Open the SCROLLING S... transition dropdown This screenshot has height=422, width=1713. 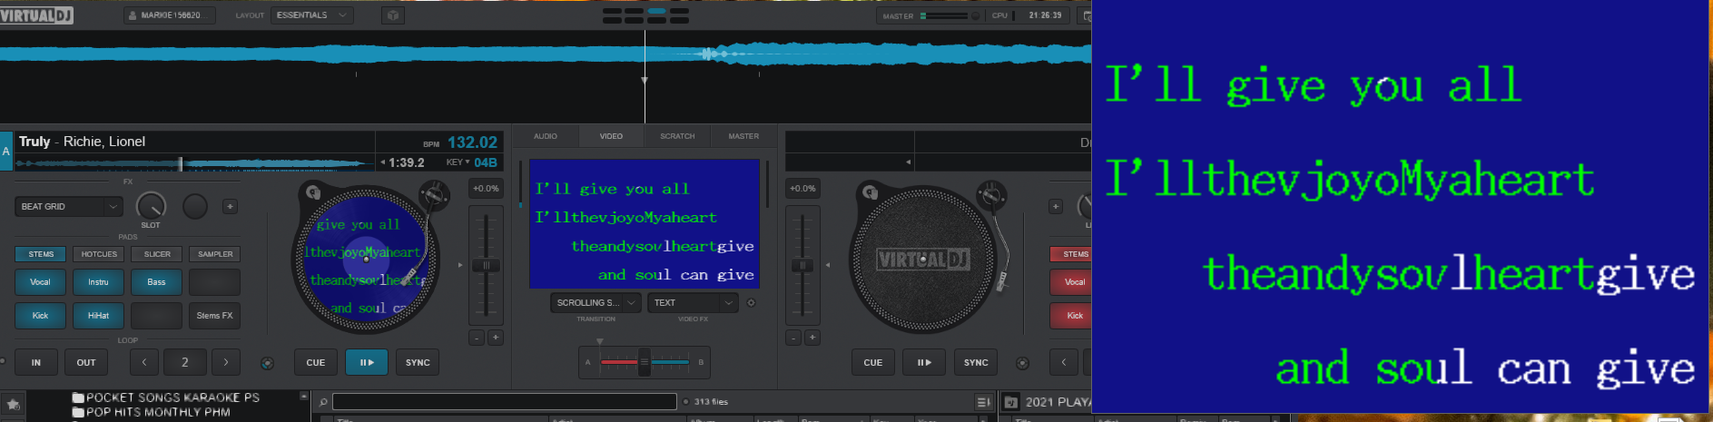tap(596, 302)
